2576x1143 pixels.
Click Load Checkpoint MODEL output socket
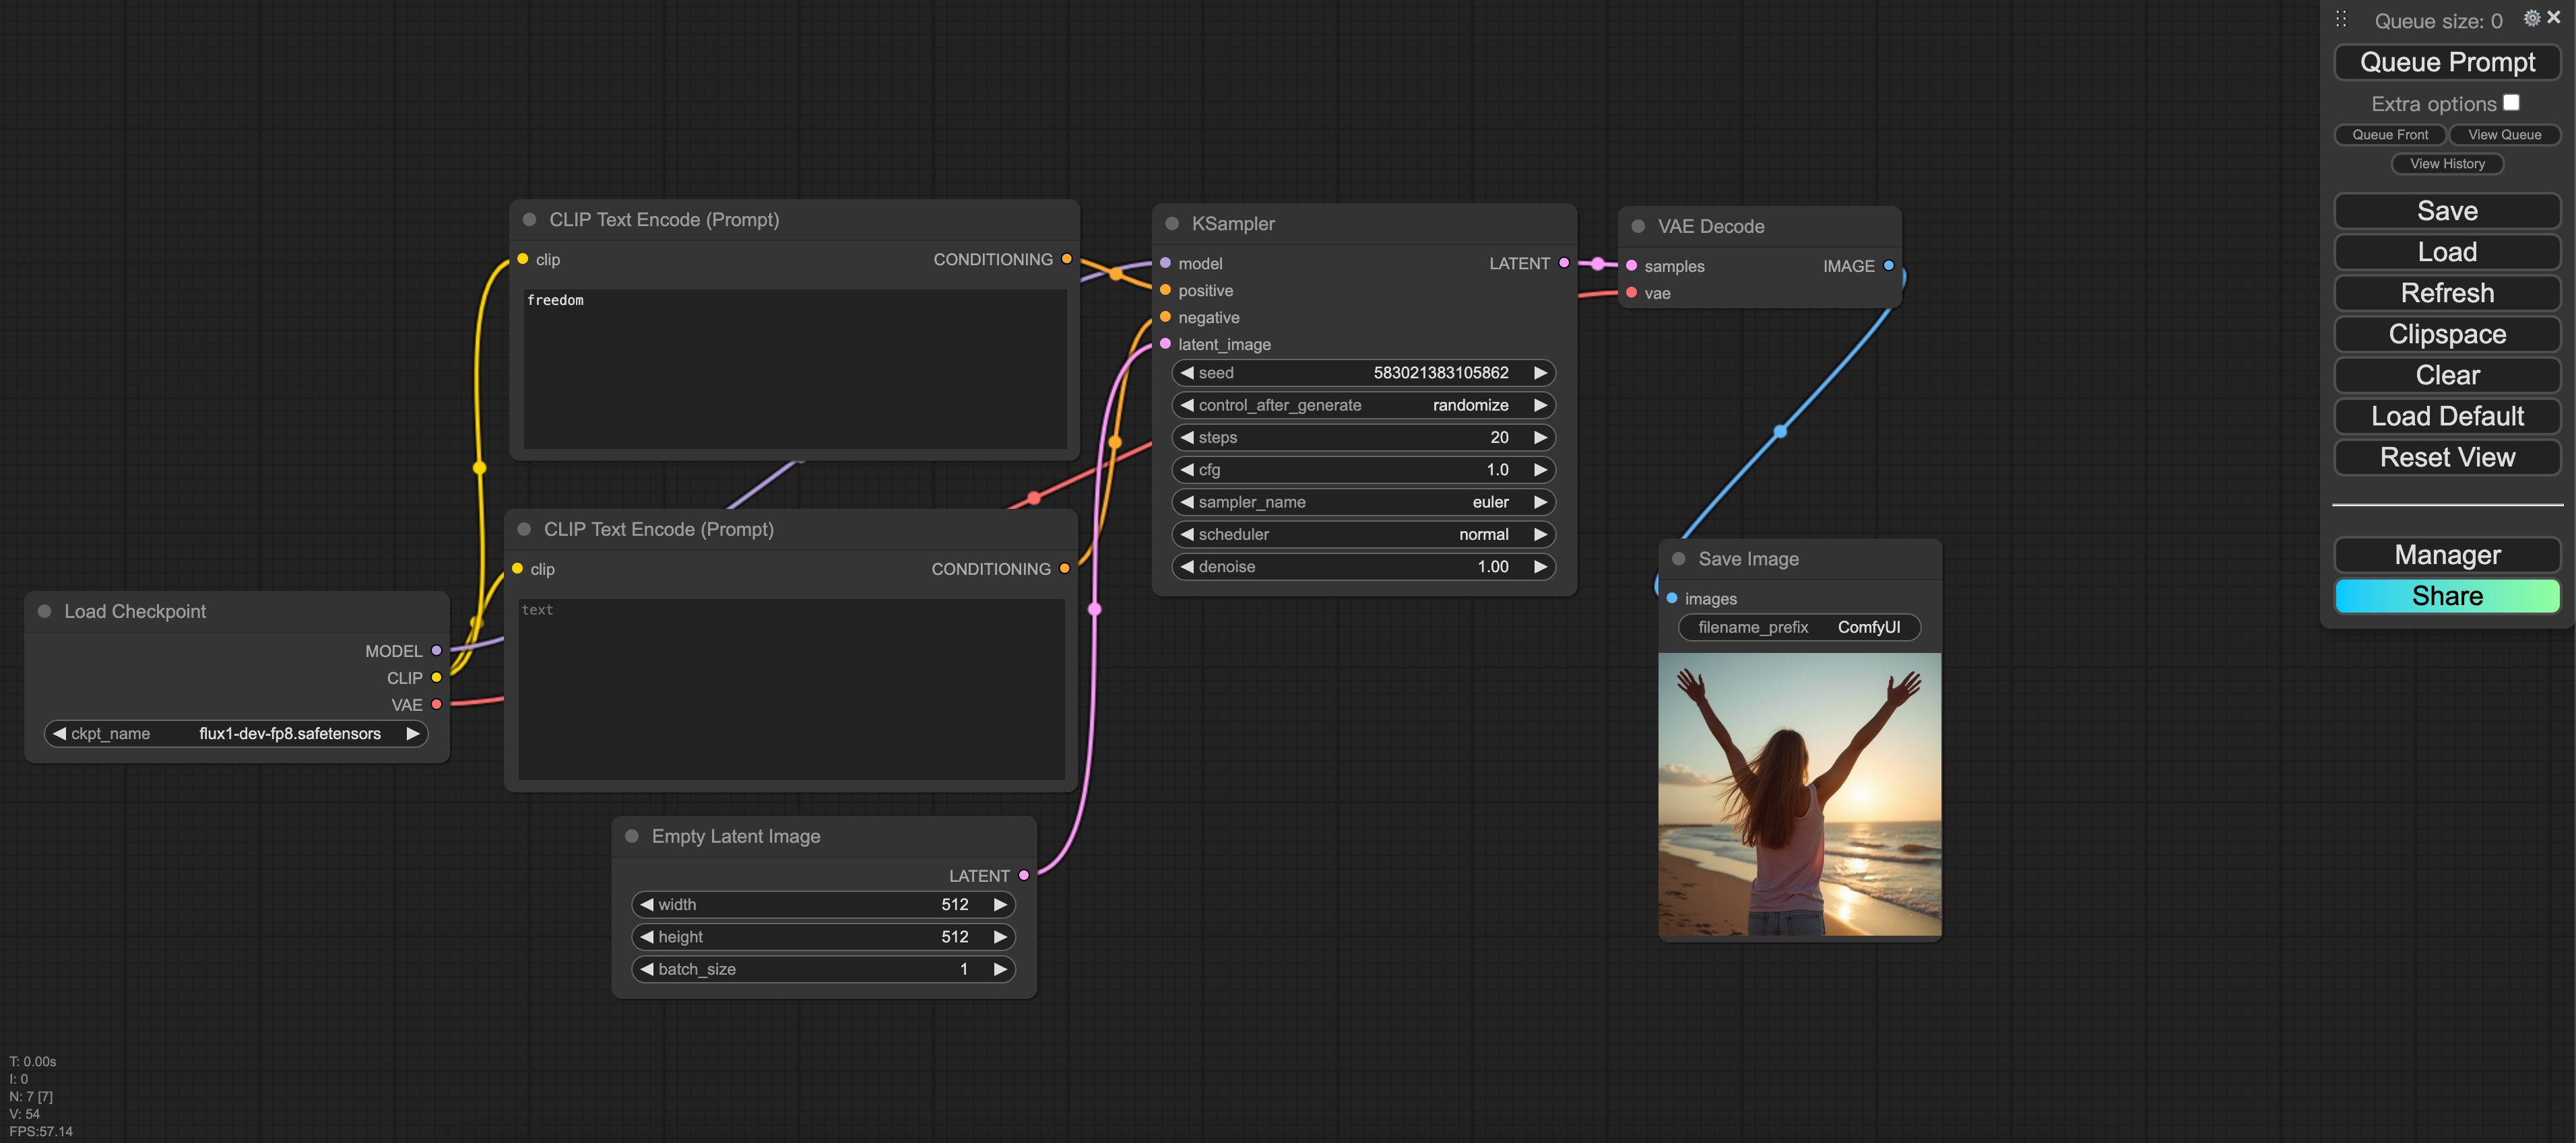click(436, 650)
